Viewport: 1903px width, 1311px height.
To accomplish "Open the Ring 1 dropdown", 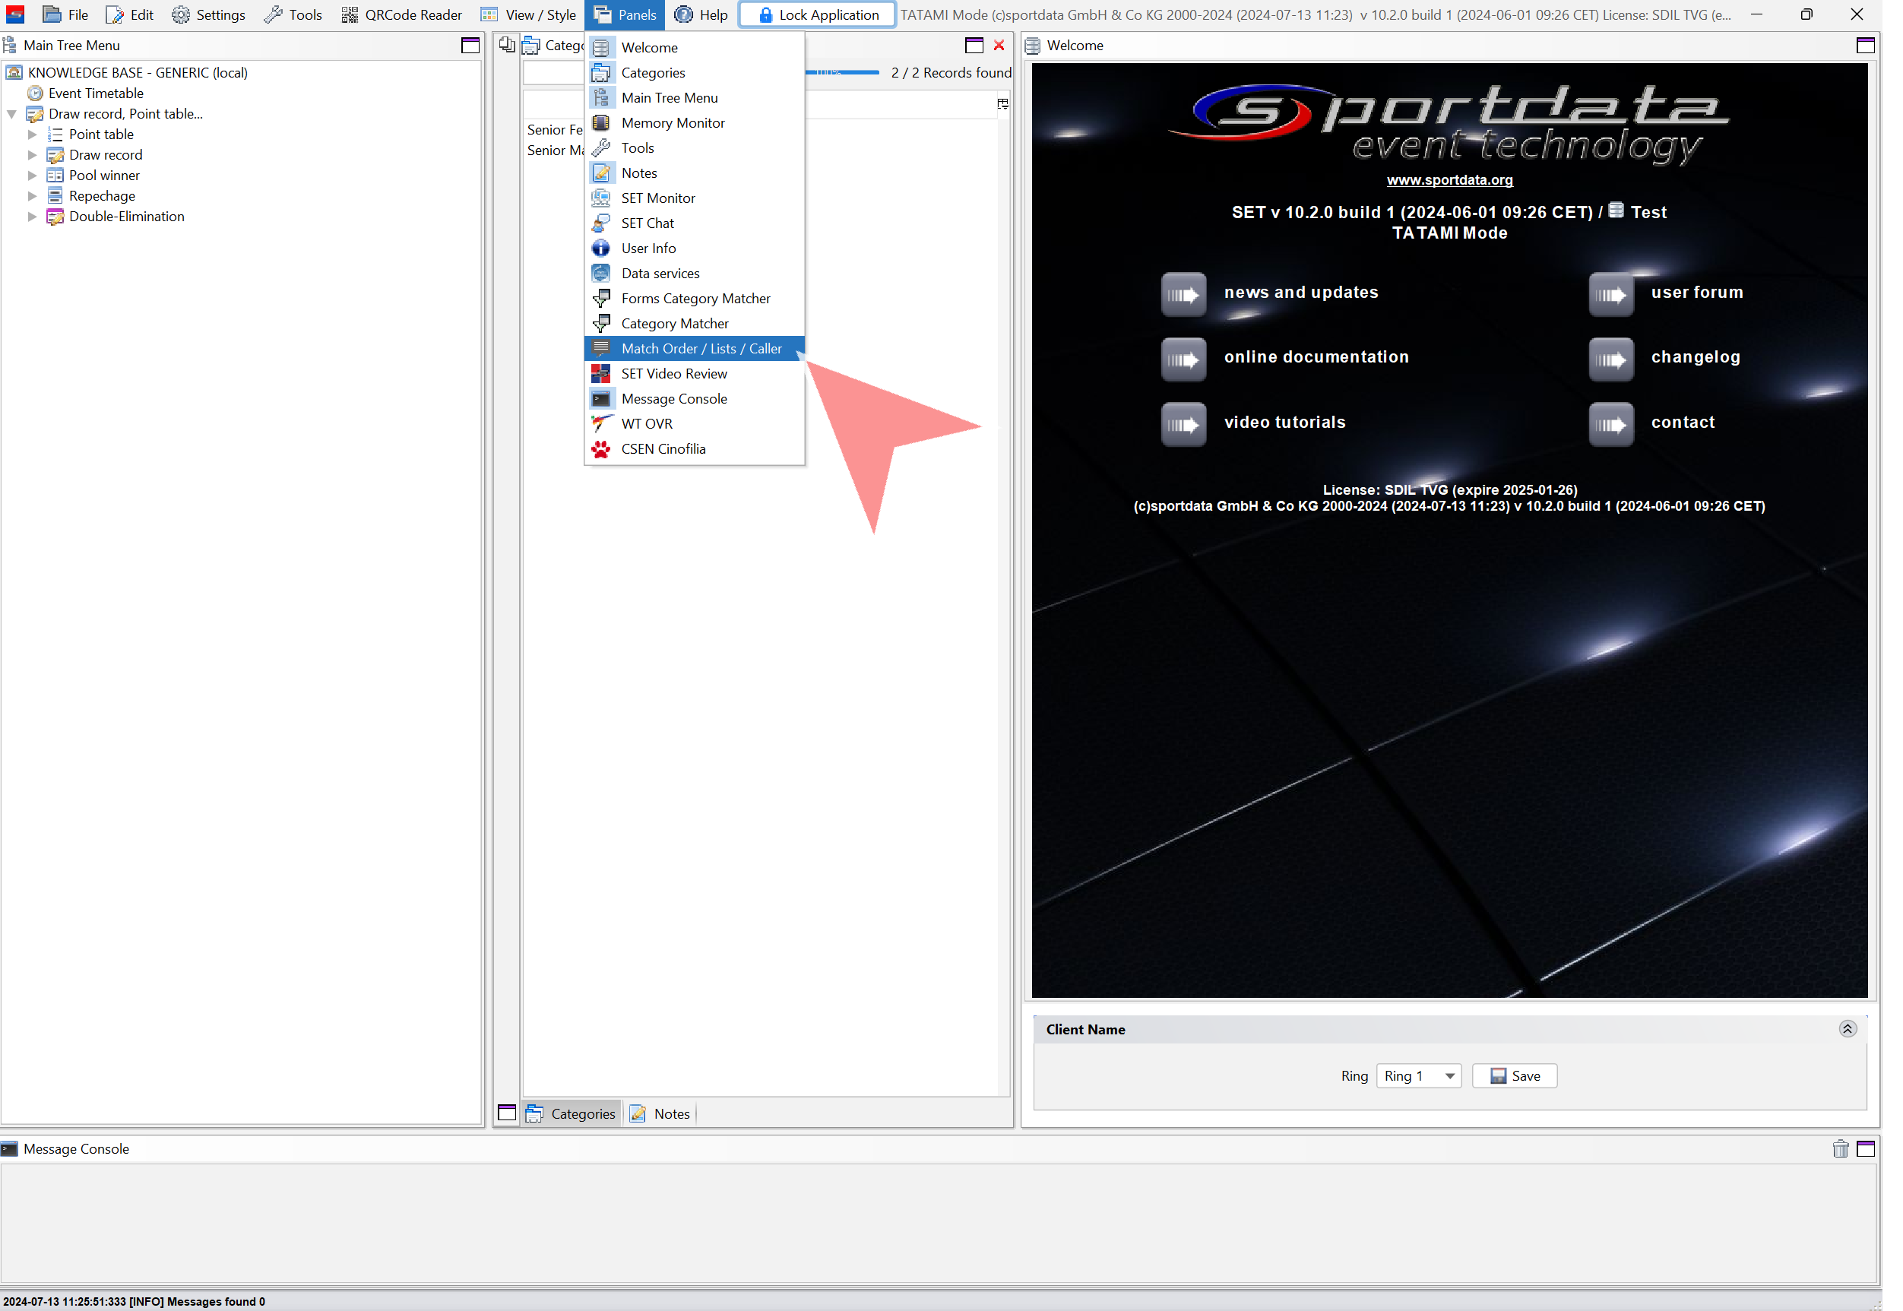I will [x=1418, y=1075].
